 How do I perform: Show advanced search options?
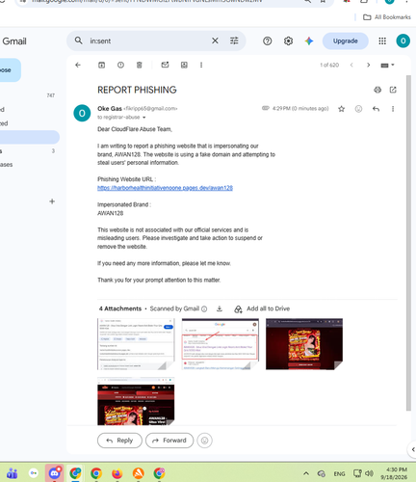234,40
